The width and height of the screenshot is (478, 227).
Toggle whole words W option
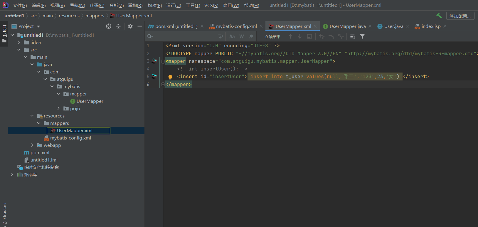pos(242,36)
